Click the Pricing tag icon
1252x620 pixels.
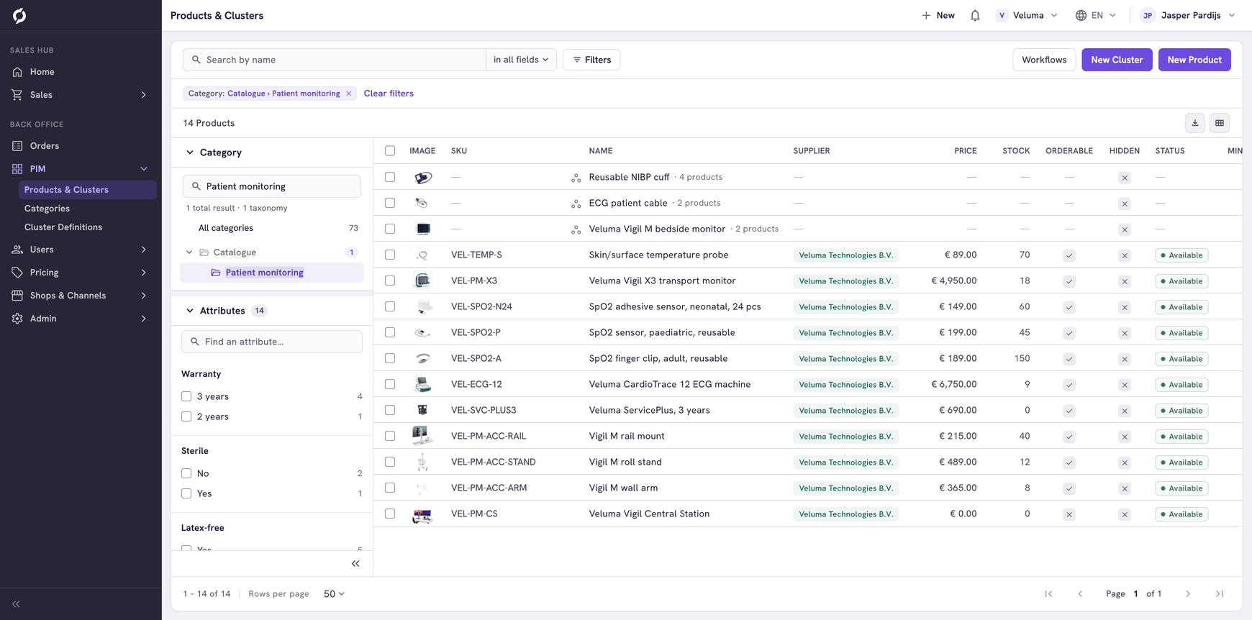(17, 273)
